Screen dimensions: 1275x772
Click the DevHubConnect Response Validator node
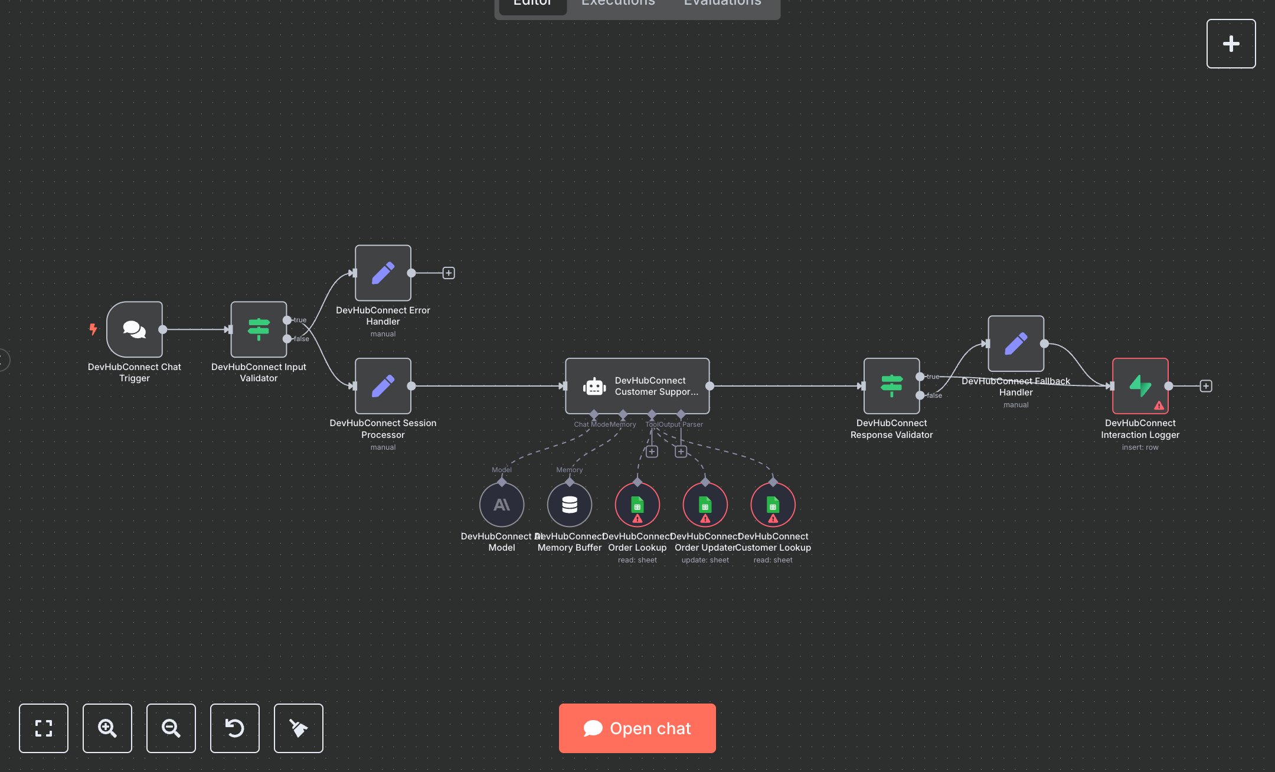tap(891, 386)
